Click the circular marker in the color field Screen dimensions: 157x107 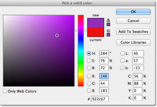[57, 35]
